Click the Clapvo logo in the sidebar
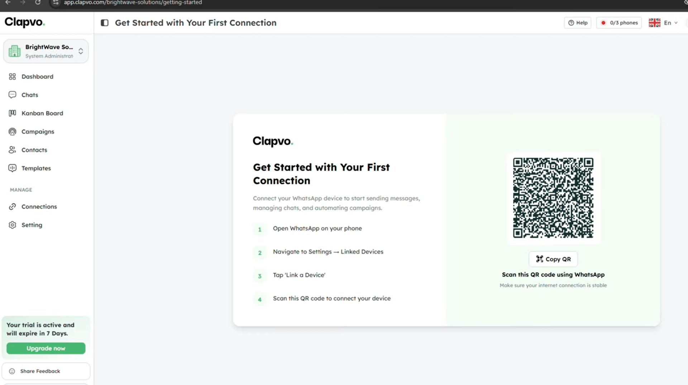Image resolution: width=688 pixels, height=385 pixels. (x=25, y=22)
